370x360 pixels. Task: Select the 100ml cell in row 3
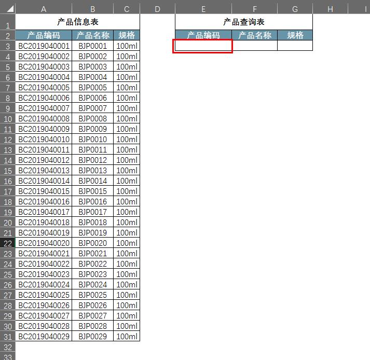[x=127, y=46]
